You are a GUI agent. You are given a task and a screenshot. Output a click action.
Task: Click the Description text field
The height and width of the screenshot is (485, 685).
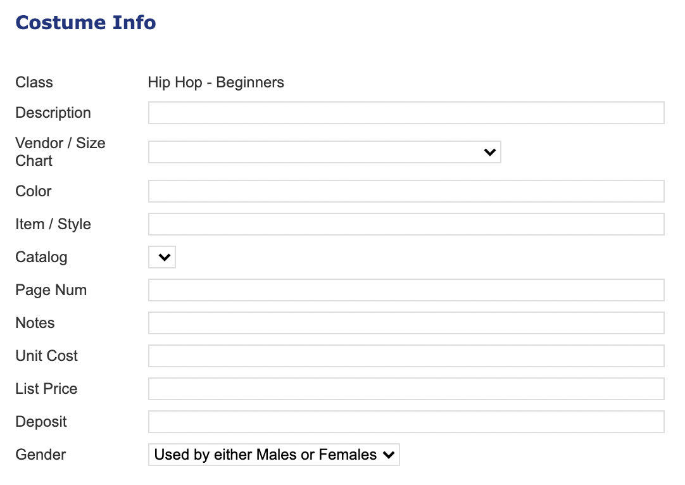406,113
